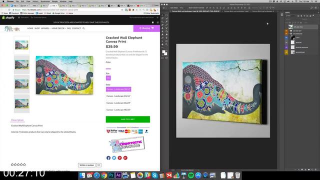Image resolution: width=320 pixels, height=180 pixels.
Task: Click the Photoshop background color swatch
Action: [x=165, y=53]
